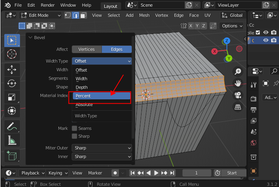Choose Percent from Width Type list
Screen dimensions: 279x187
coord(101,96)
